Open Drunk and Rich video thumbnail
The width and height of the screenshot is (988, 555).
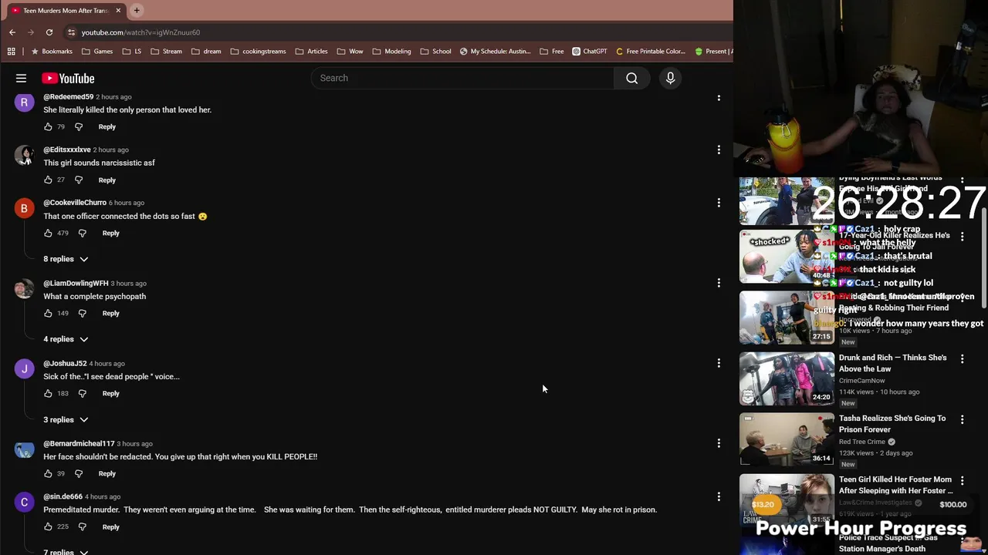787,378
